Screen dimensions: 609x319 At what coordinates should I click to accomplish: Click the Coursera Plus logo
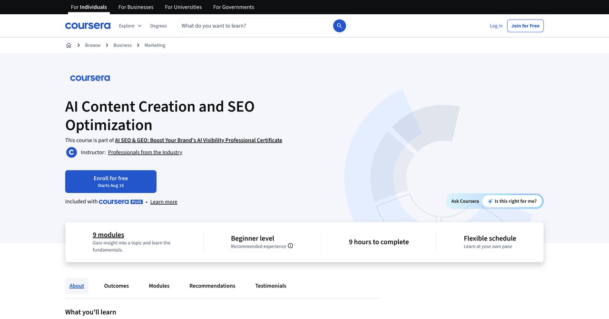[121, 202]
